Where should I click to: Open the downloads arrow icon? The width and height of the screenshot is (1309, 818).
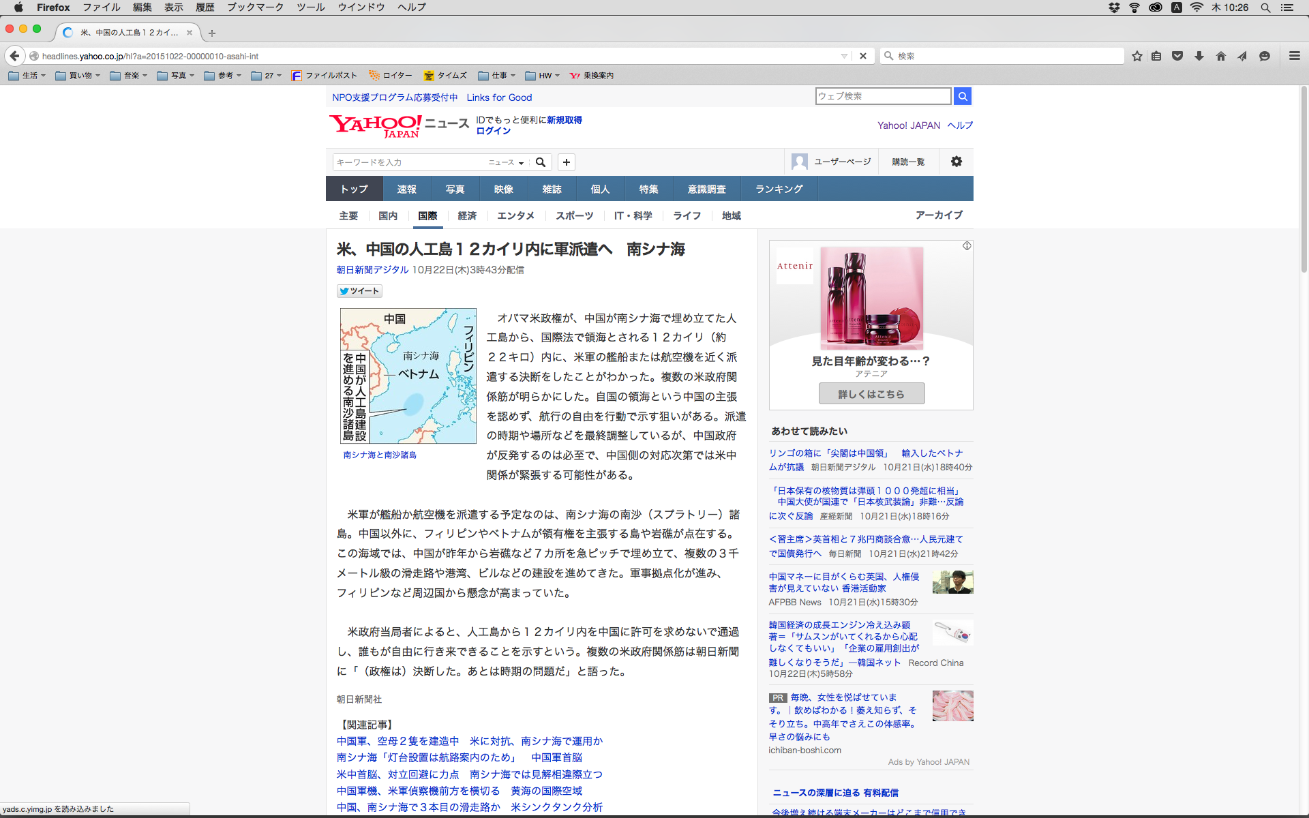[1199, 56]
